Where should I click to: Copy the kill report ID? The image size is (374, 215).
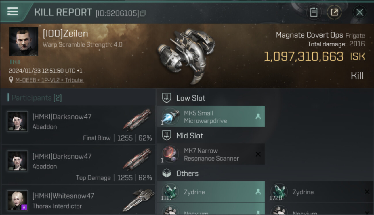tap(143, 13)
